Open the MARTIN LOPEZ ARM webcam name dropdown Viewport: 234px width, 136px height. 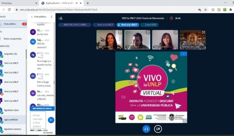(x=193, y=47)
